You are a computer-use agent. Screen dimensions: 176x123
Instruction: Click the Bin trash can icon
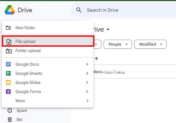(10, 119)
